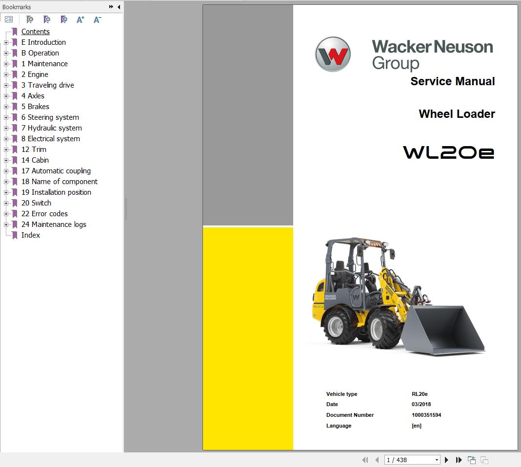Open the Contents bookmark
Viewport: 521px width, 467px height.
tap(36, 32)
